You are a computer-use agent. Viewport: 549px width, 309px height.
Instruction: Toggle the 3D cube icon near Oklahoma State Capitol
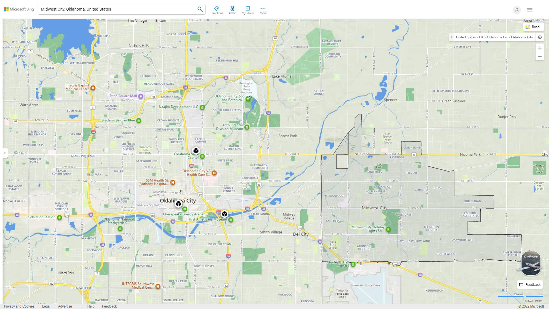click(196, 151)
